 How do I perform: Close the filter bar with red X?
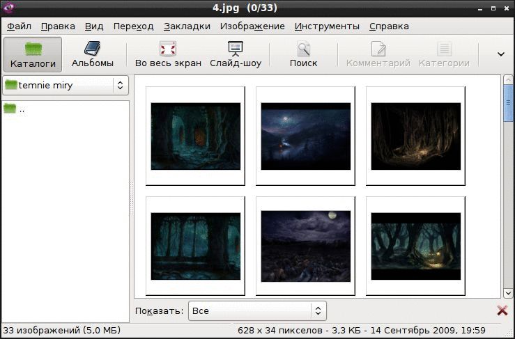(x=502, y=310)
